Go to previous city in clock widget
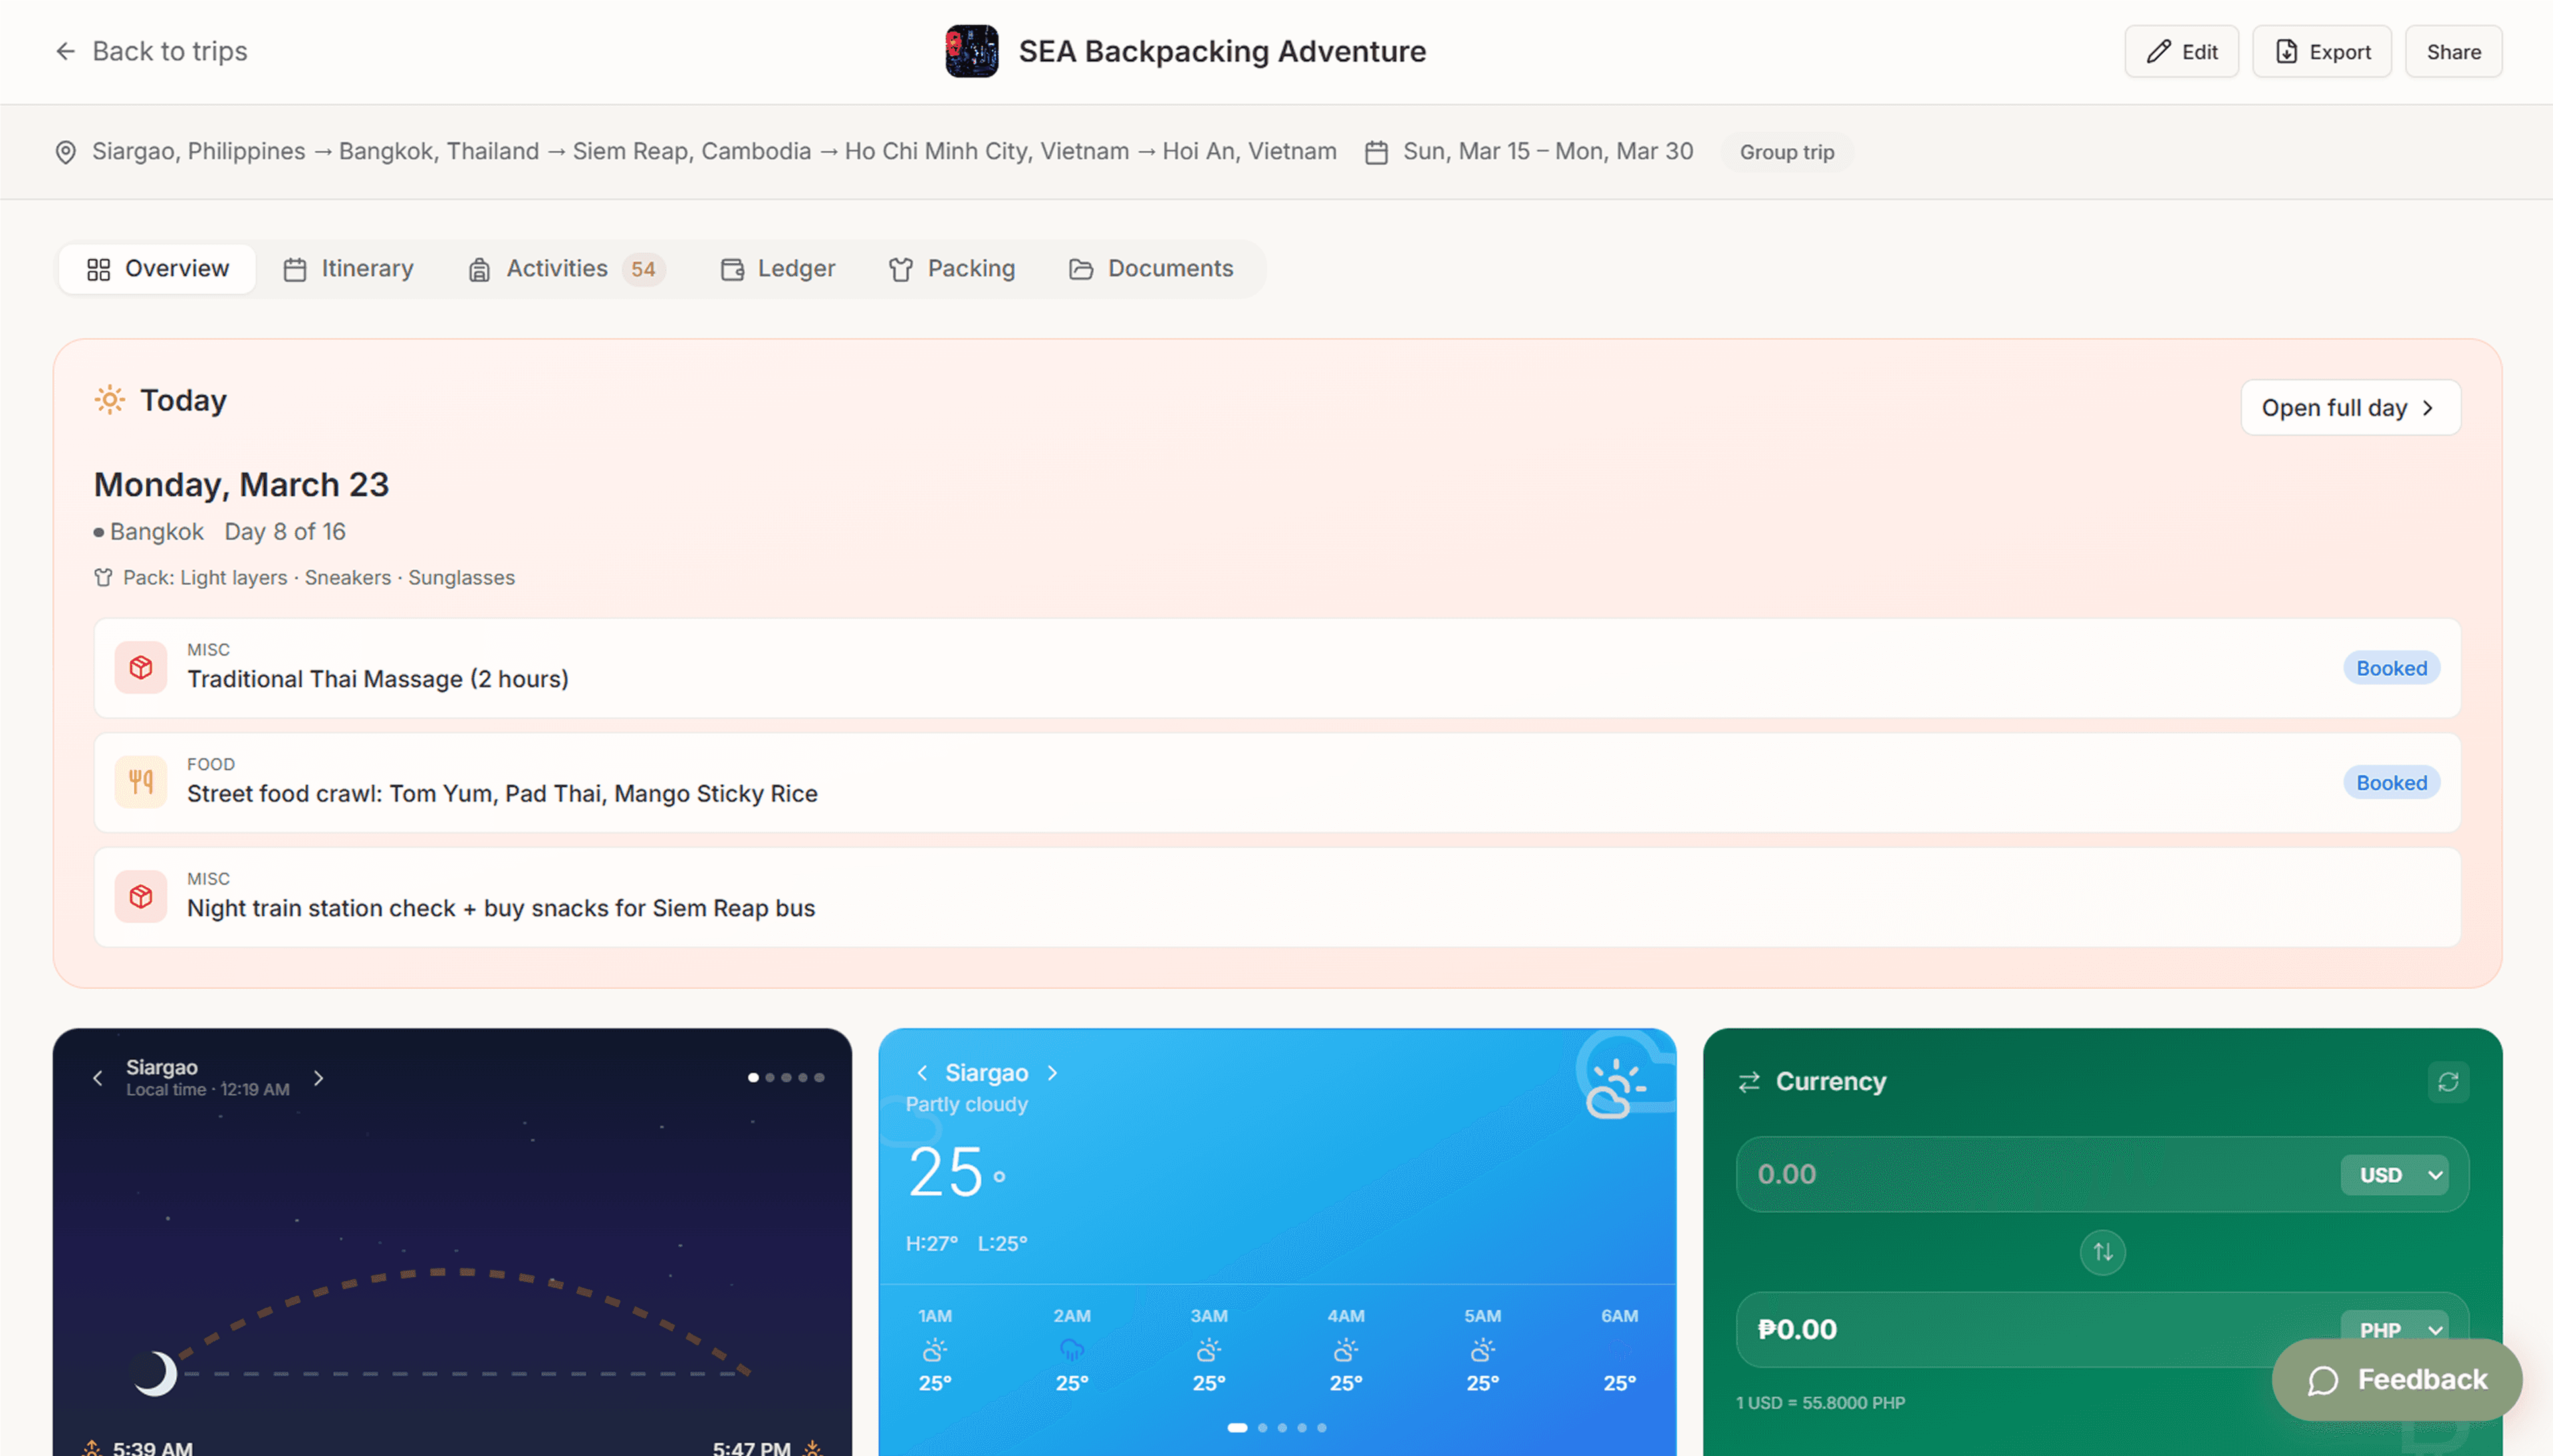This screenshot has height=1456, width=2553. (97, 1078)
